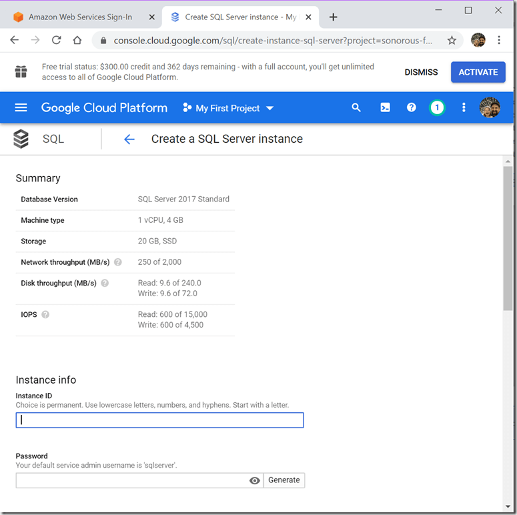Focus the Instance ID input field
517x515 pixels.
[159, 420]
